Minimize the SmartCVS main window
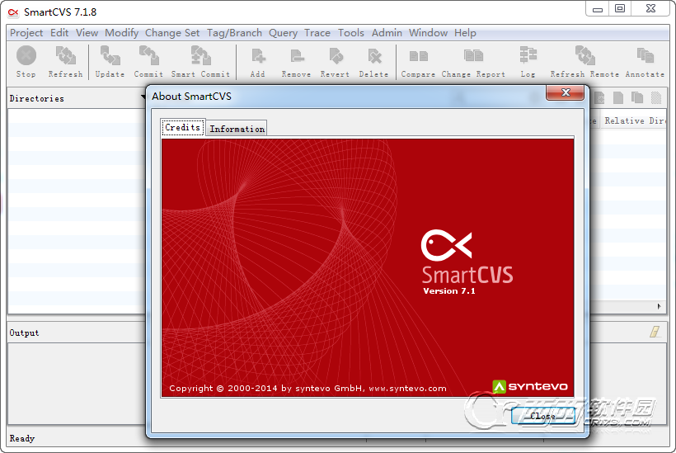 tap(598, 8)
